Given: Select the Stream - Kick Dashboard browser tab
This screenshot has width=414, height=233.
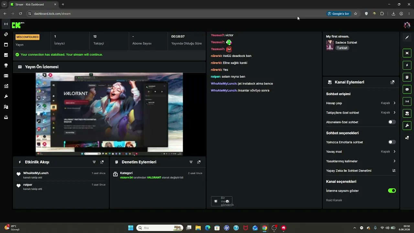Looking at the screenshot, I should pos(33,5).
